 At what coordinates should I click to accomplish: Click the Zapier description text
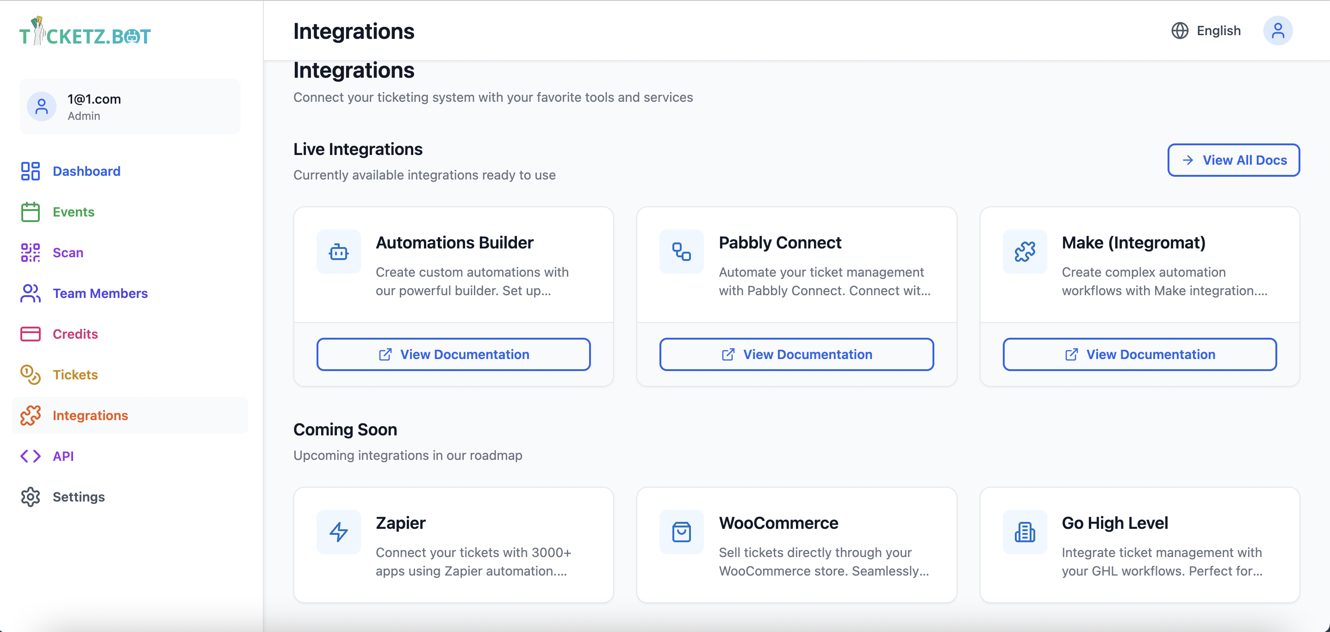(x=473, y=562)
